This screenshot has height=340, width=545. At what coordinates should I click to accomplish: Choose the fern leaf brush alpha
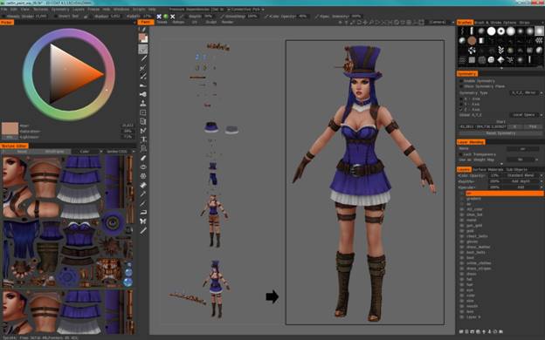[500, 51]
